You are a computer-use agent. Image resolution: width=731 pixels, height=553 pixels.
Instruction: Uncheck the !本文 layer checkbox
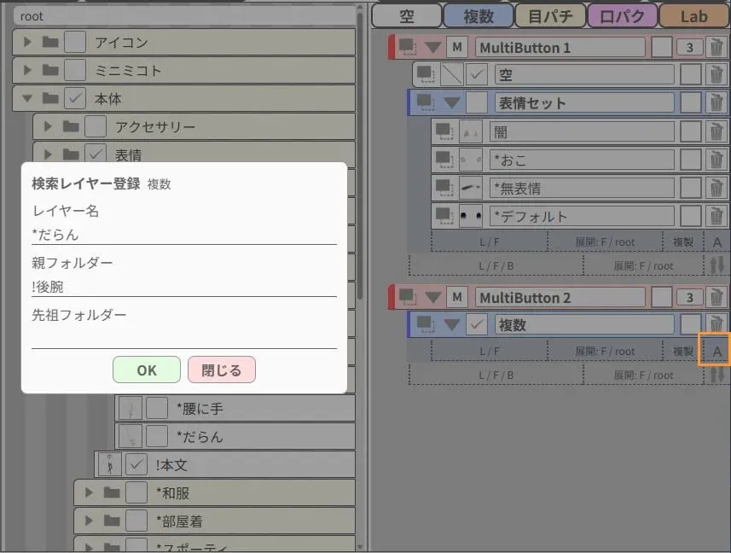pyautogui.click(x=136, y=464)
